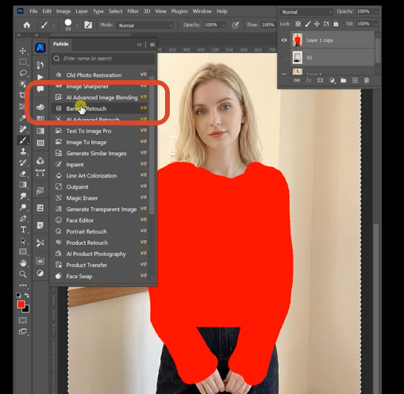
Task: Create new fill or adjustment layer
Action: 332,80
